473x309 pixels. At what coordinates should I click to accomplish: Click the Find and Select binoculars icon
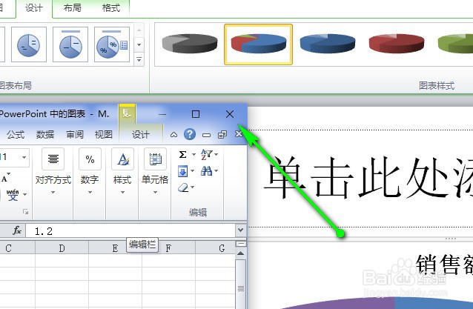(207, 171)
